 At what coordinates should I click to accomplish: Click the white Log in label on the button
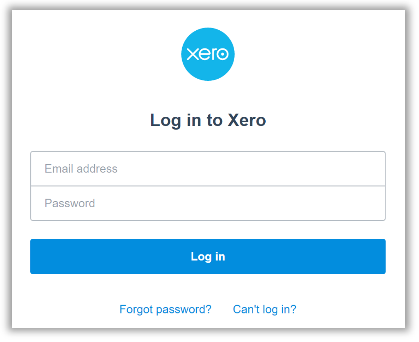tap(208, 257)
